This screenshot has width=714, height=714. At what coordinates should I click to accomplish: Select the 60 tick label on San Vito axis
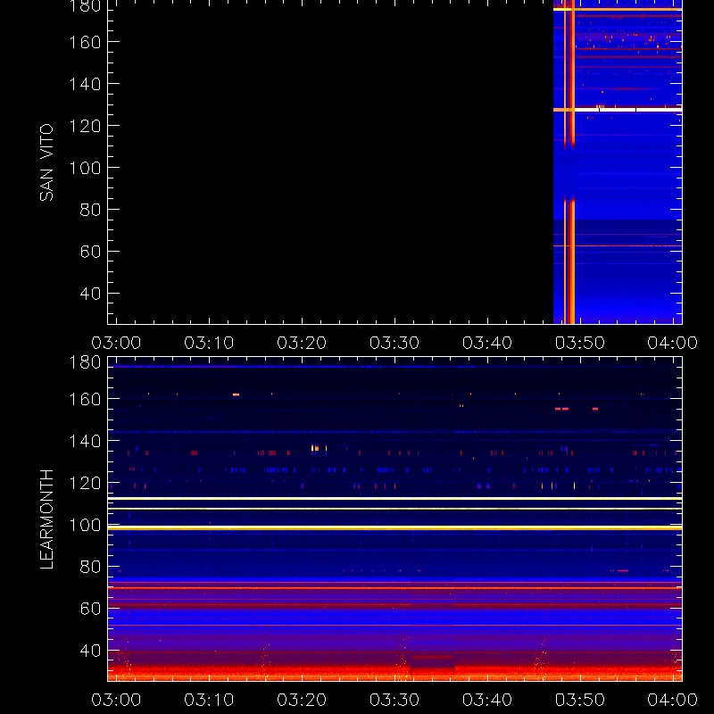90,252
